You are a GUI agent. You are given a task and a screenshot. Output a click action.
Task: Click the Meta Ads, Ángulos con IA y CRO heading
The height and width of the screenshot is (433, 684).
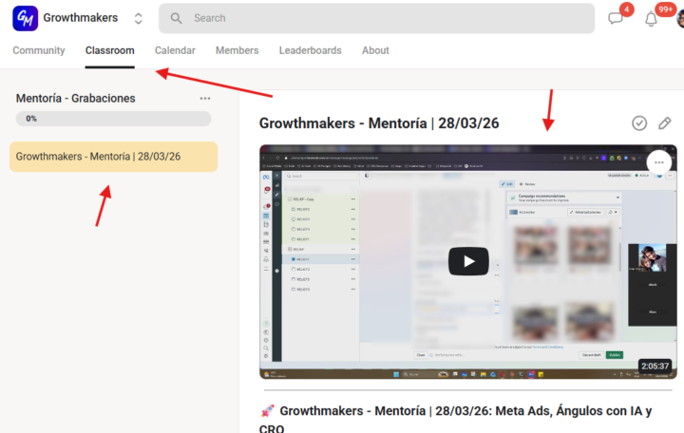[x=455, y=419]
